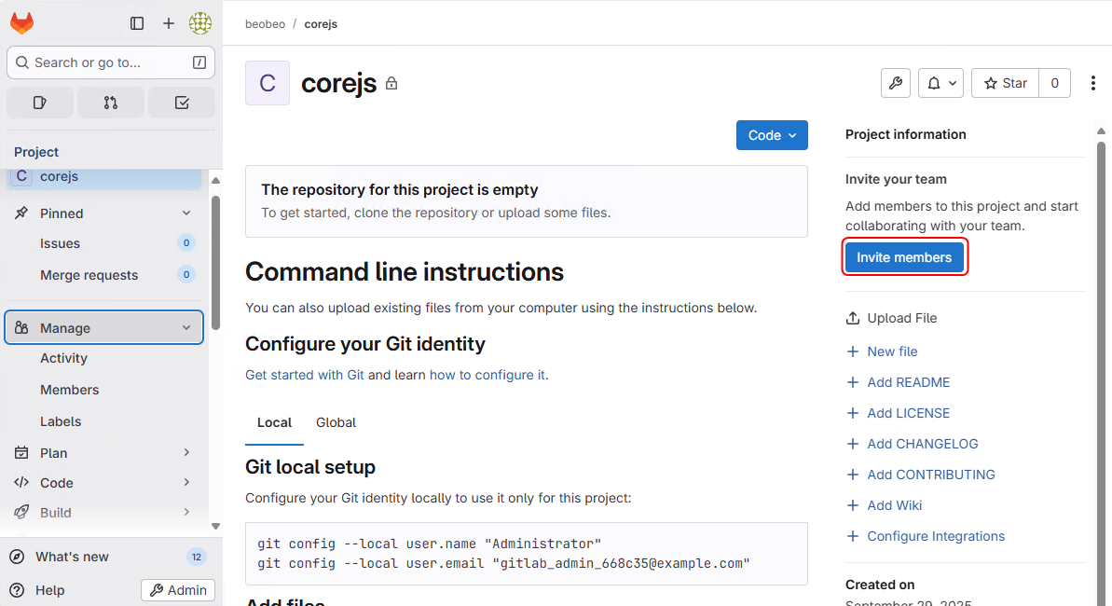Toggle the sidebar collapse icon

coord(137,23)
